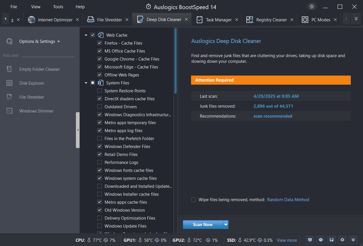Image resolution: width=363 pixels, height=246 pixels.
Task: Collapse the Web Cache tree section
Action: 86,35
